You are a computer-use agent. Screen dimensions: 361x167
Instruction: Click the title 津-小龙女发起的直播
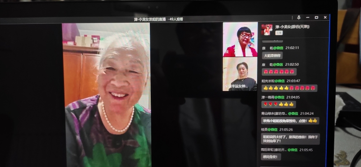150,19
